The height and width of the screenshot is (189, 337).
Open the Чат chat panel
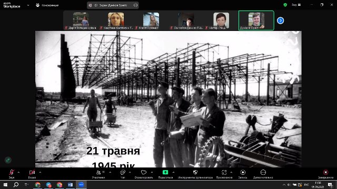coord(123,174)
